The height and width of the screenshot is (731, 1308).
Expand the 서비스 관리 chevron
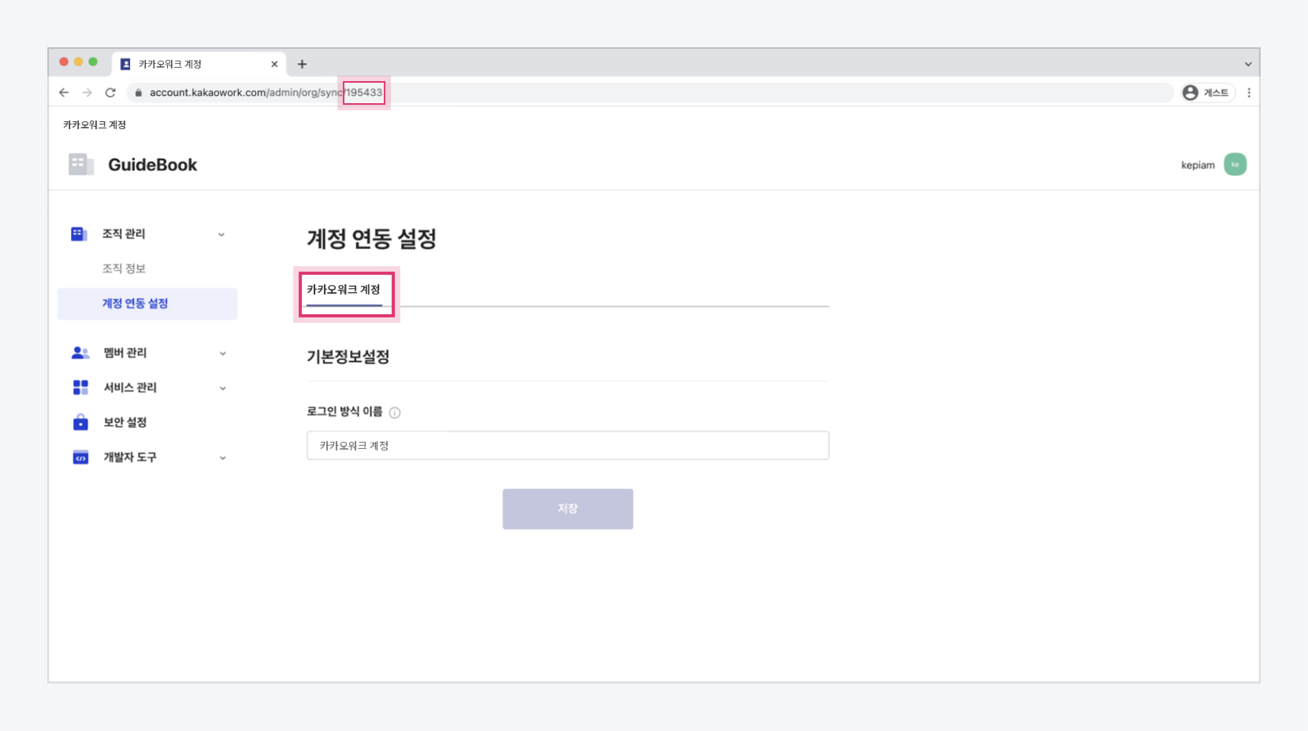click(223, 388)
